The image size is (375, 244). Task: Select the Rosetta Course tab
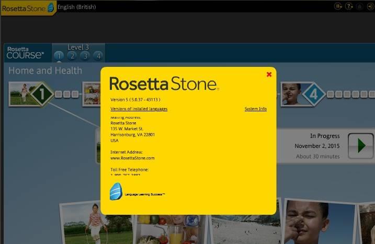(28, 53)
